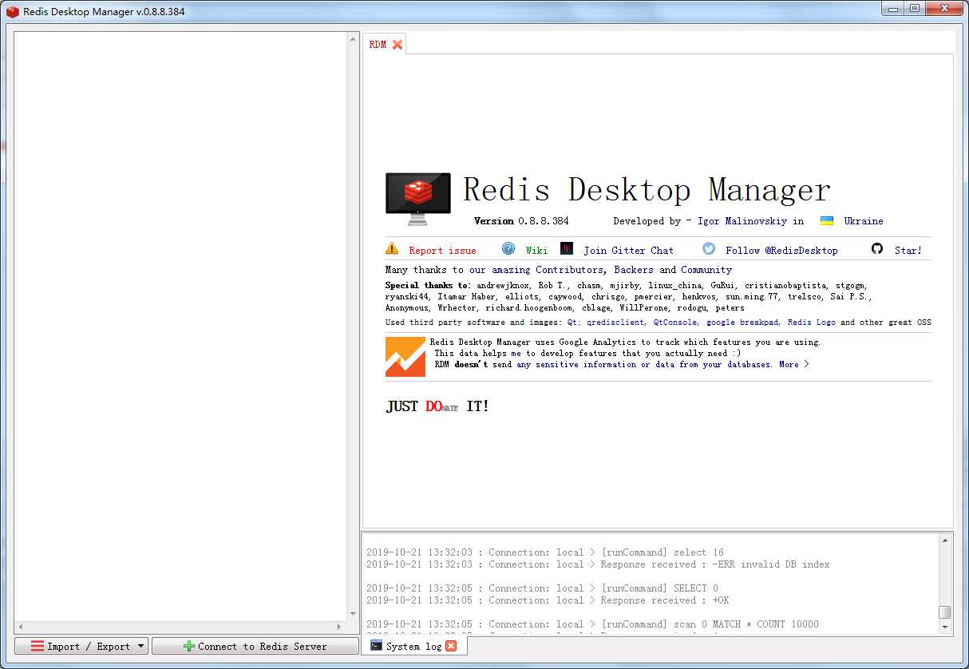Click system log scrollbar up arrow
This screenshot has height=669, width=969.
[945, 540]
